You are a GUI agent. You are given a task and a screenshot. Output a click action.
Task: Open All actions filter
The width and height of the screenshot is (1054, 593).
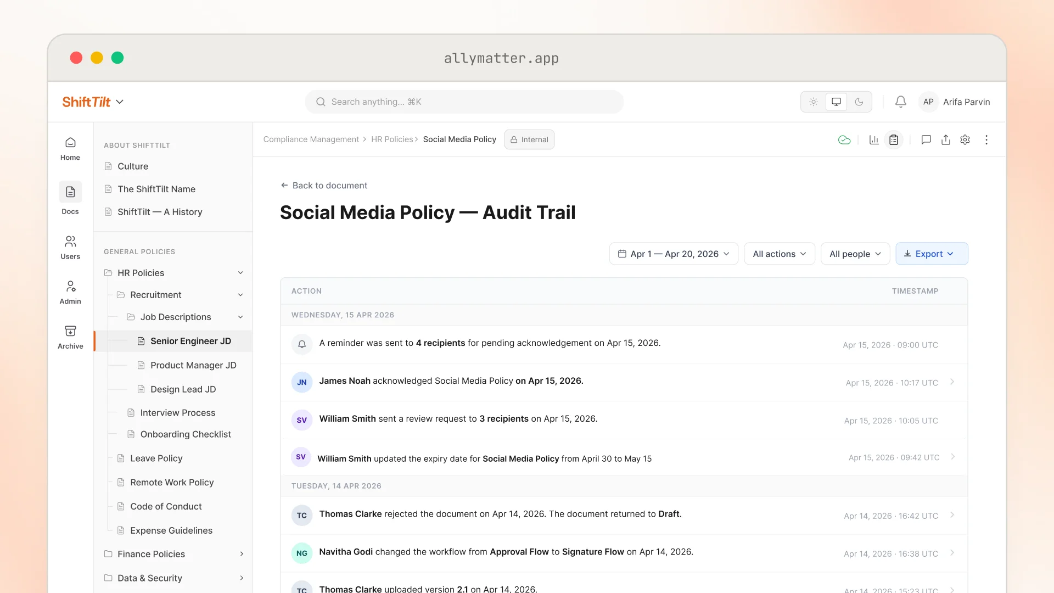point(780,254)
